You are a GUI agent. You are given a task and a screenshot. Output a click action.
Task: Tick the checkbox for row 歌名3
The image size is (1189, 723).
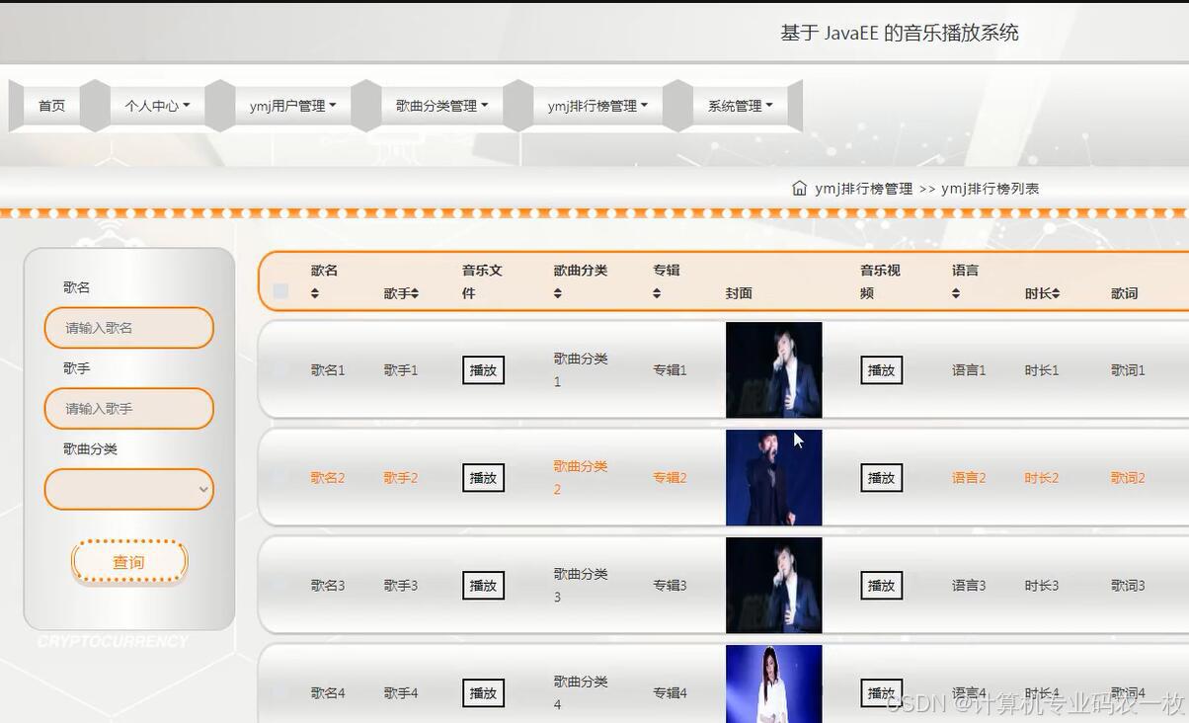280,585
